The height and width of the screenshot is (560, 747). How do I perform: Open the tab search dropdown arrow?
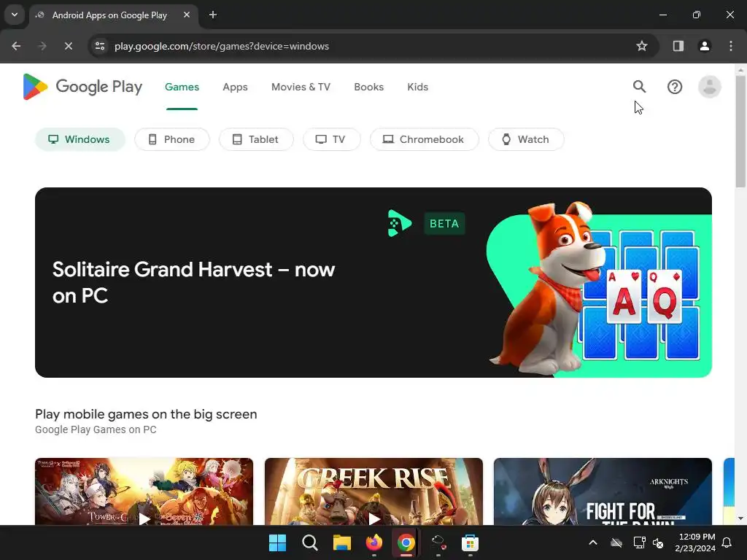tap(15, 15)
